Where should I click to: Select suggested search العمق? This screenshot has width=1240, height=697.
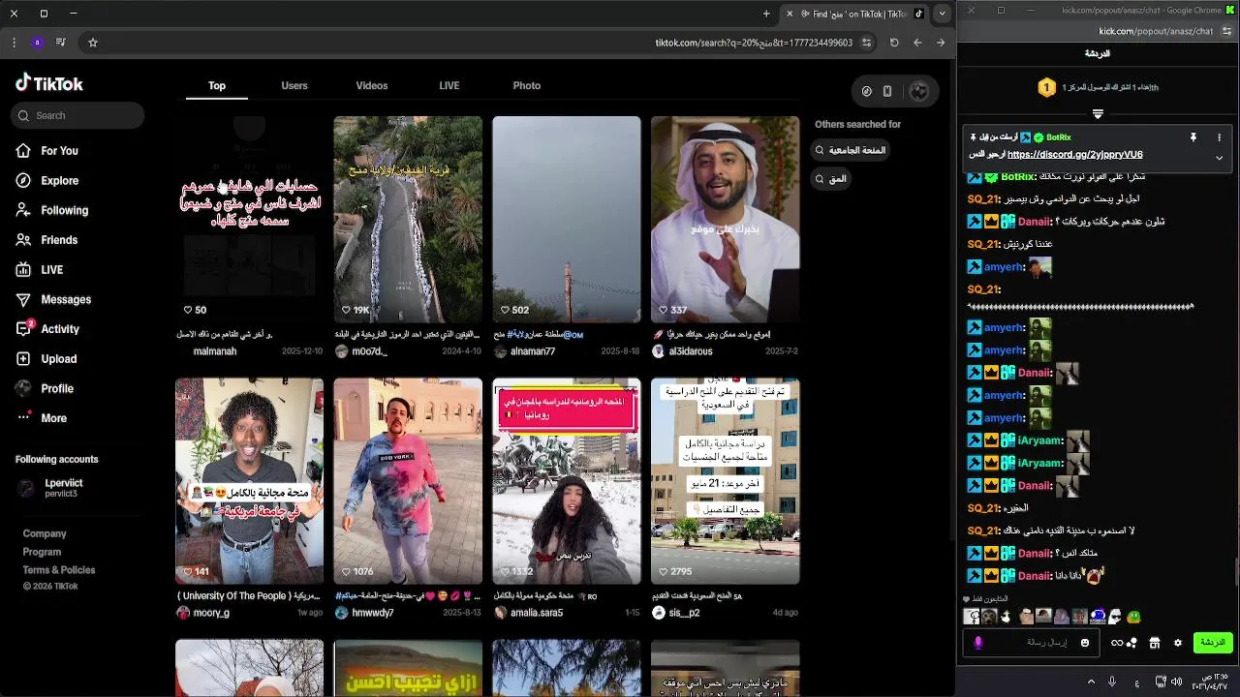coord(831,178)
